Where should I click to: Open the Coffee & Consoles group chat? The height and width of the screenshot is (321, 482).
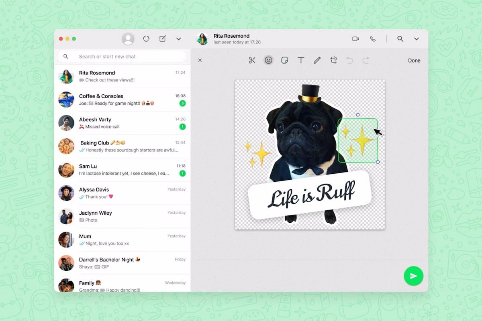coord(120,100)
